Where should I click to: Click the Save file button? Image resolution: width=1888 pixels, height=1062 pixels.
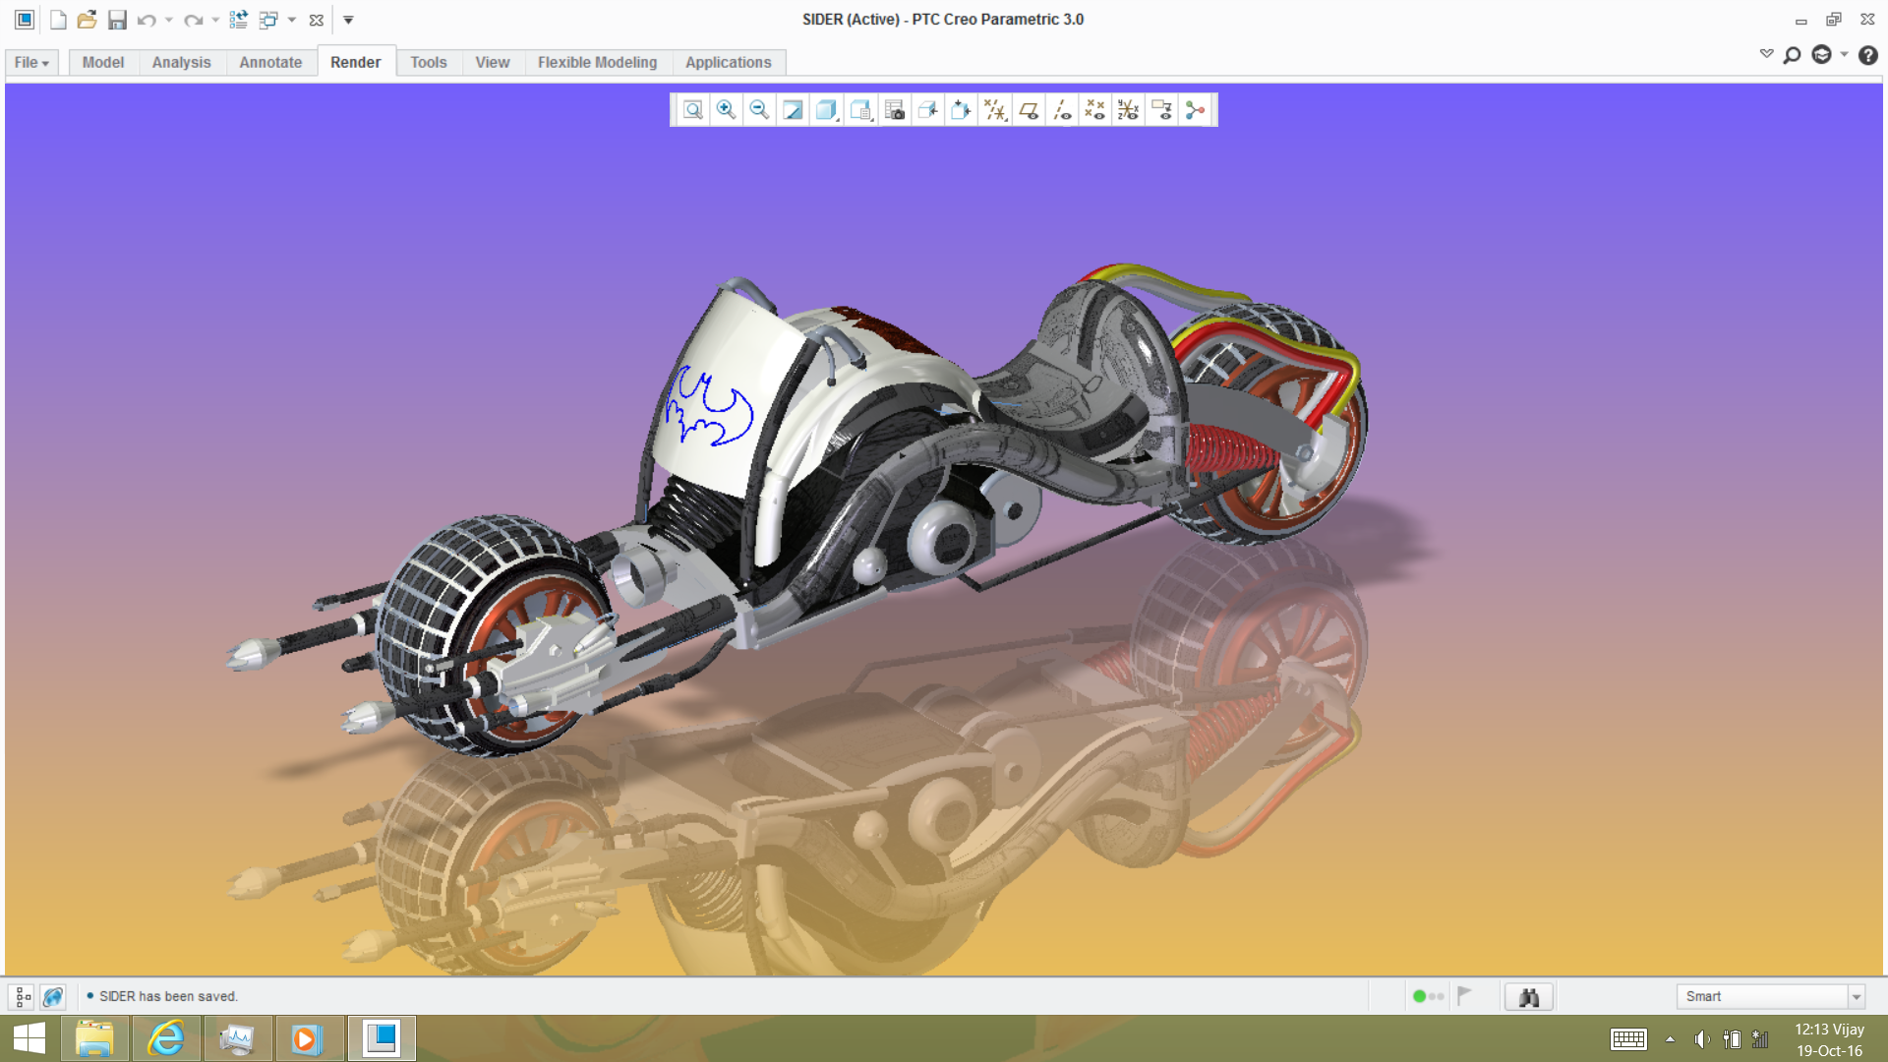coord(117,20)
